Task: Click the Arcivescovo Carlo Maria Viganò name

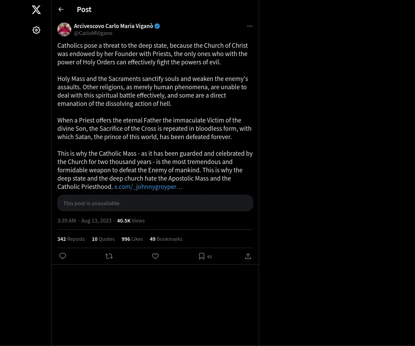Action: 113,26
